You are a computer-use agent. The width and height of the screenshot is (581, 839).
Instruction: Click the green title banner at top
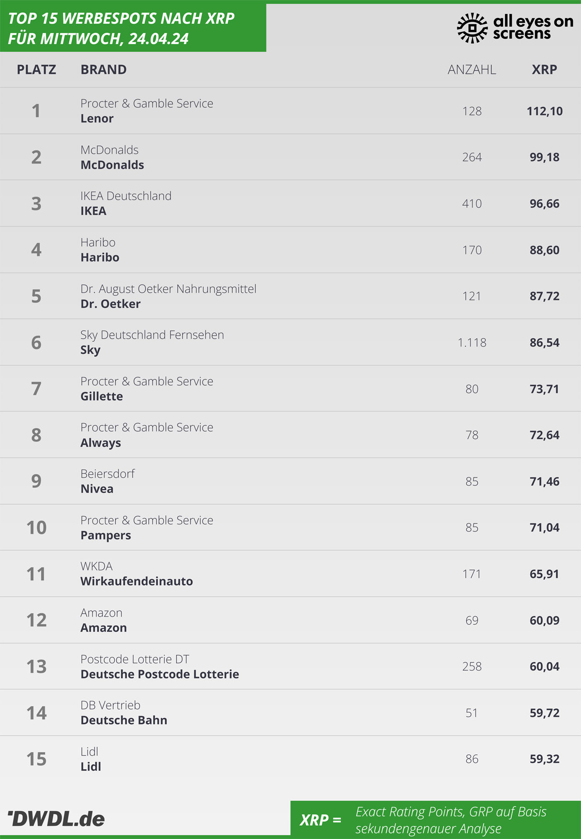(133, 28)
